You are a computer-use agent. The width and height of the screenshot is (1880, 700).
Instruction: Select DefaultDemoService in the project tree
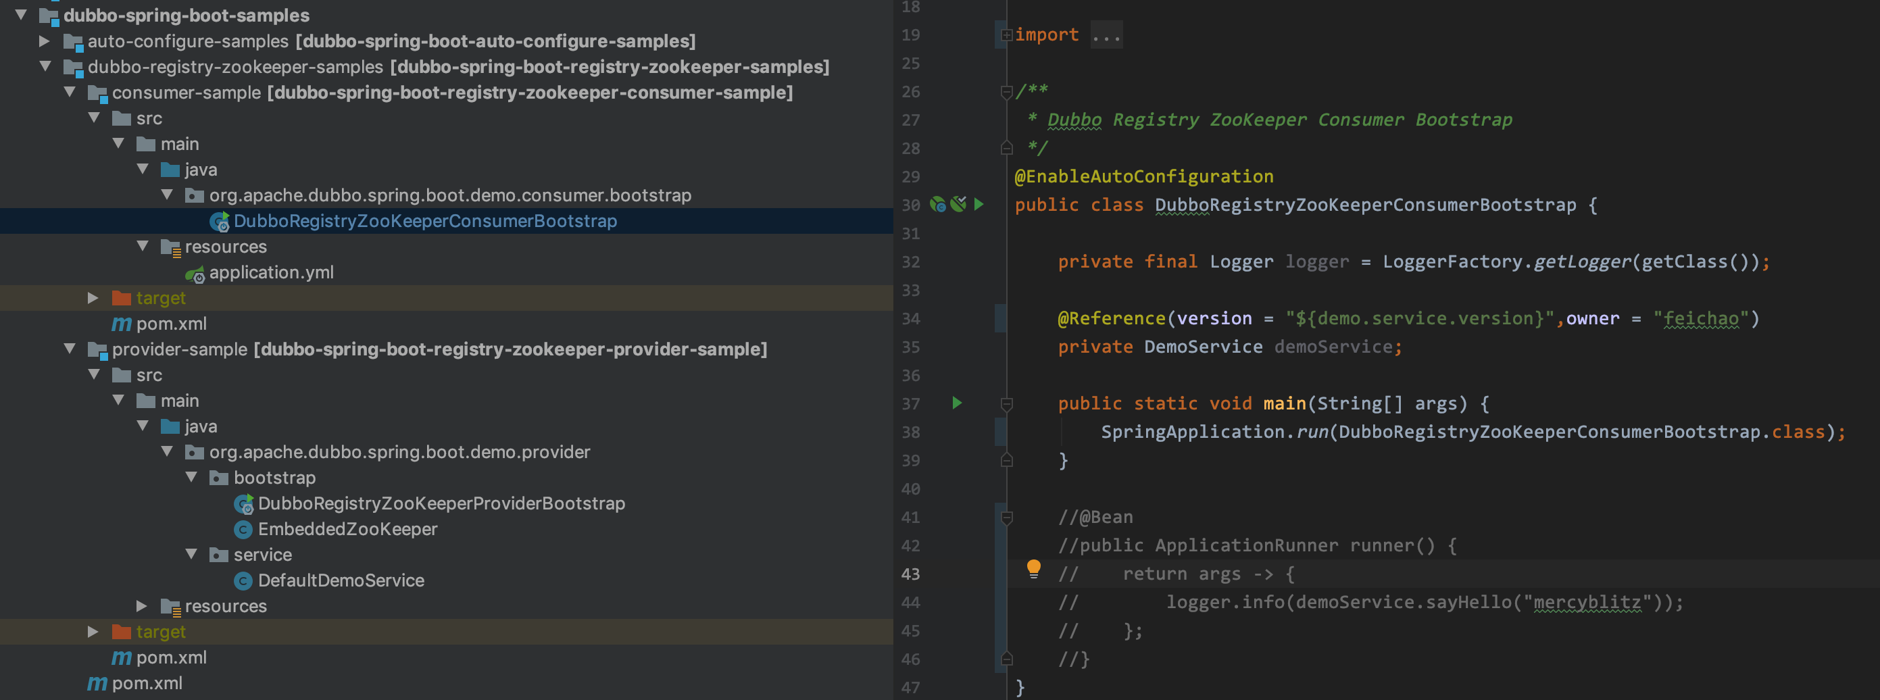(341, 580)
